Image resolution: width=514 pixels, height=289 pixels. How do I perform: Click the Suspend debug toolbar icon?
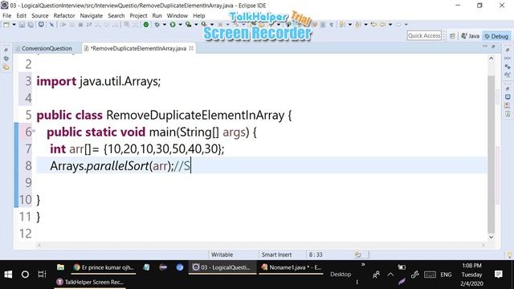point(72,25)
